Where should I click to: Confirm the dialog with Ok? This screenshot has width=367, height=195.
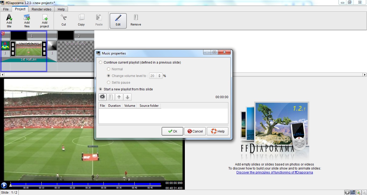(x=172, y=131)
